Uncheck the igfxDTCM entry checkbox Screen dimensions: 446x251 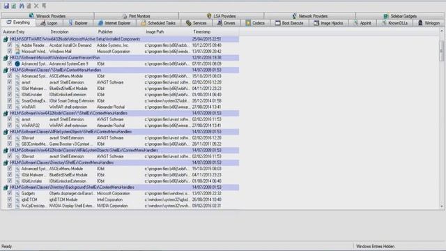coord(10,199)
